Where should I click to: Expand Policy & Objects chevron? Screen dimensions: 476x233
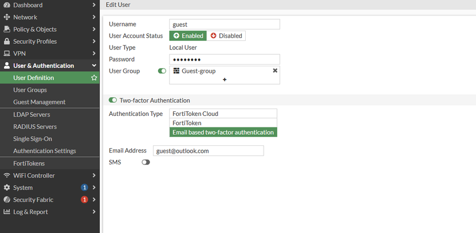point(94,29)
